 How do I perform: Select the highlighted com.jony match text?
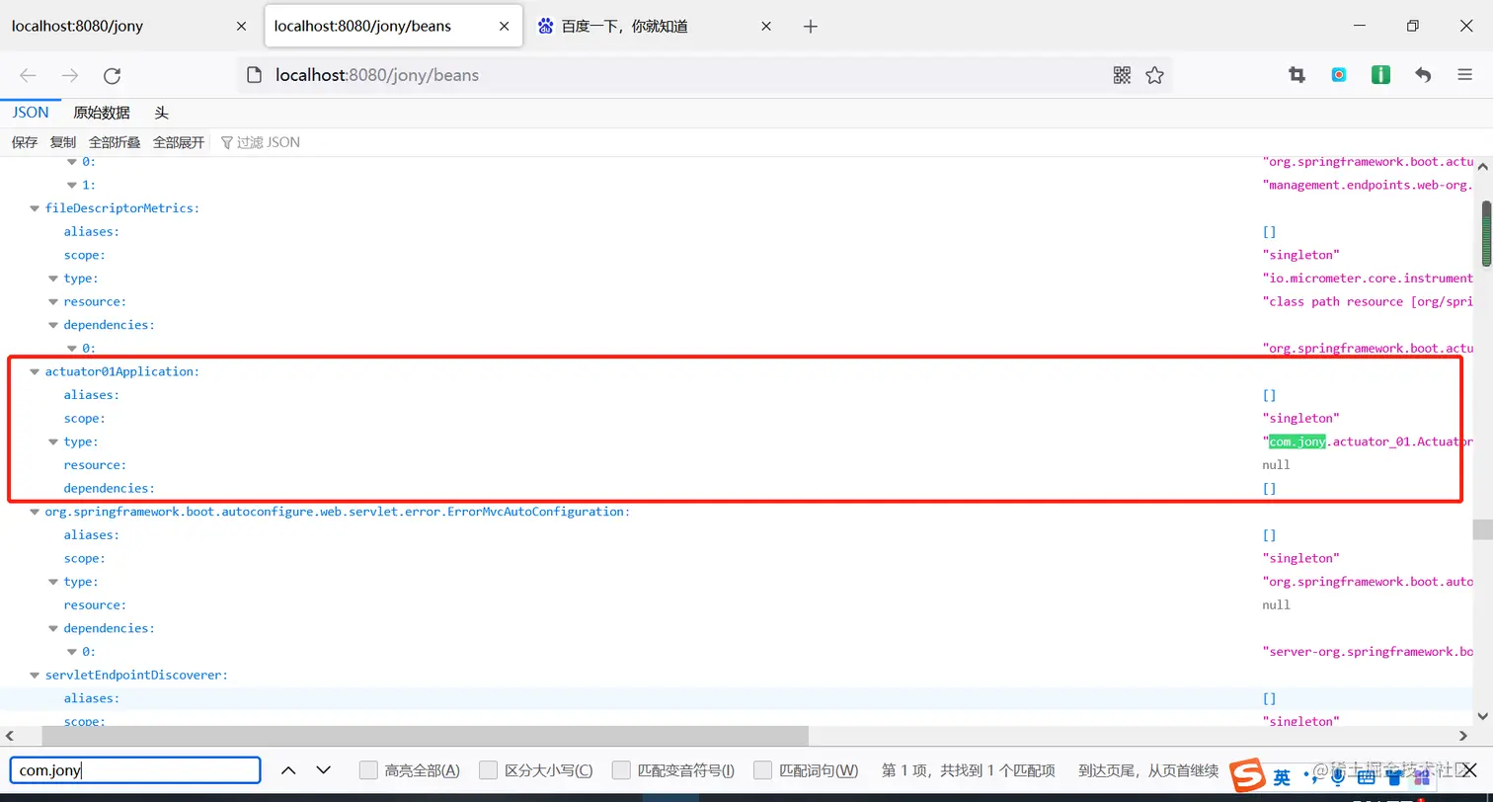[1297, 442]
